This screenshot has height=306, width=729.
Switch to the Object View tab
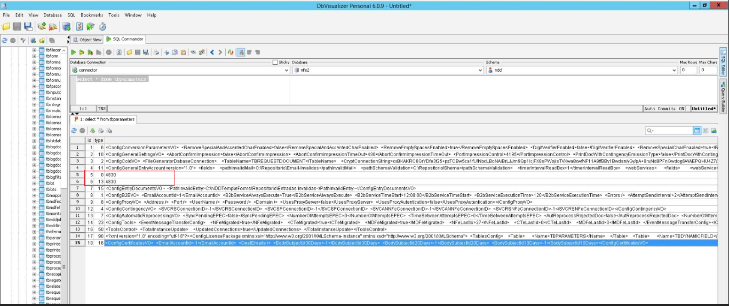pos(87,40)
